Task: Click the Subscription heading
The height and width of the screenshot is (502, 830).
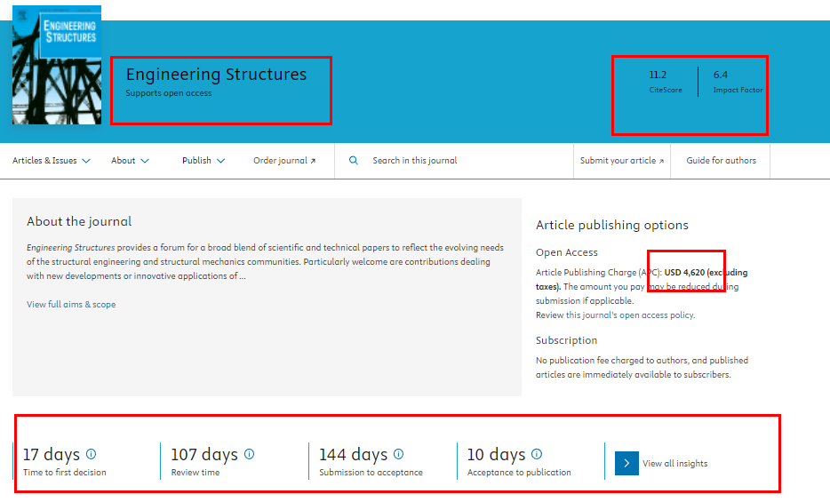Action: coord(566,340)
